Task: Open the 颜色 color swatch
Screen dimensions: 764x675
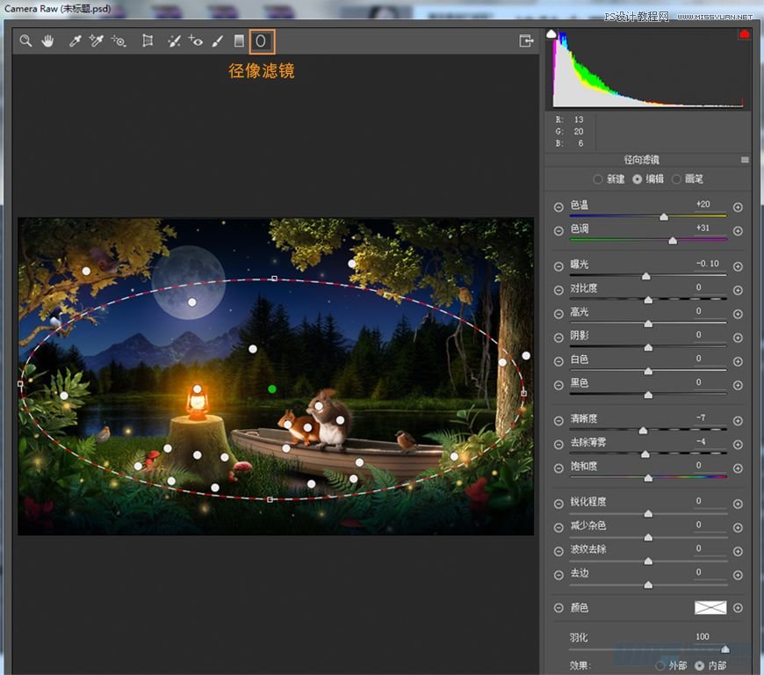Action: coord(711,607)
